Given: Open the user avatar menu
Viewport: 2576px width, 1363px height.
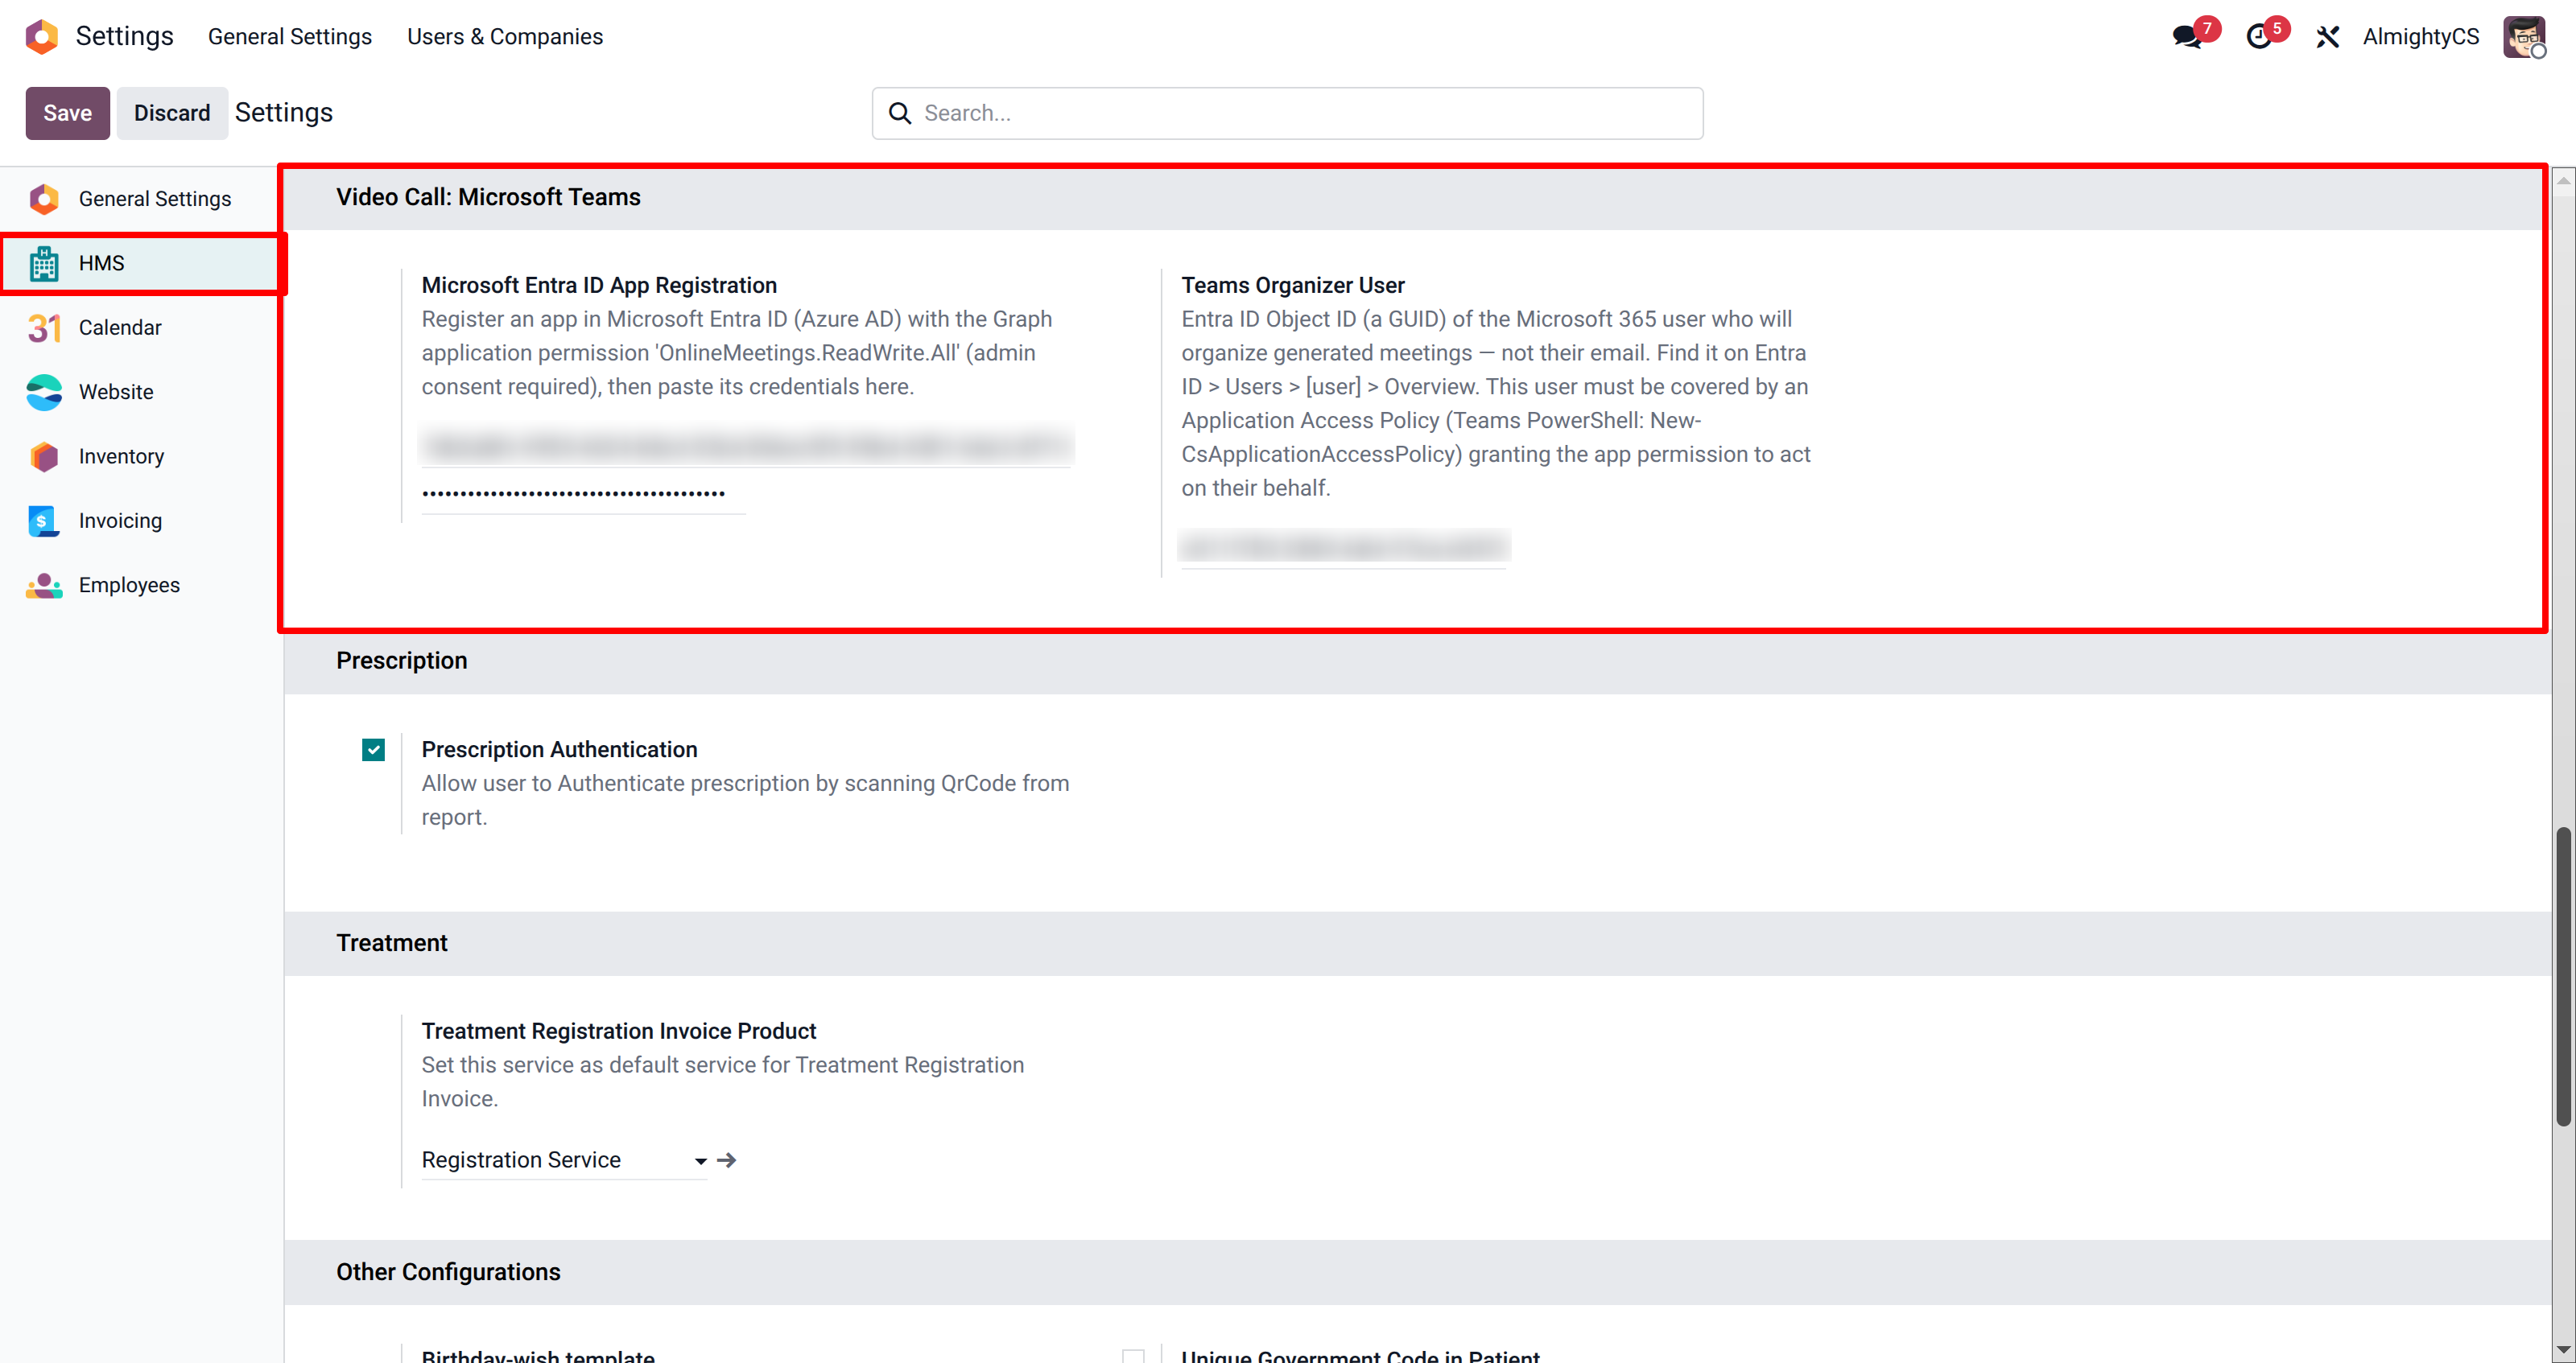Looking at the screenshot, I should point(2524,37).
